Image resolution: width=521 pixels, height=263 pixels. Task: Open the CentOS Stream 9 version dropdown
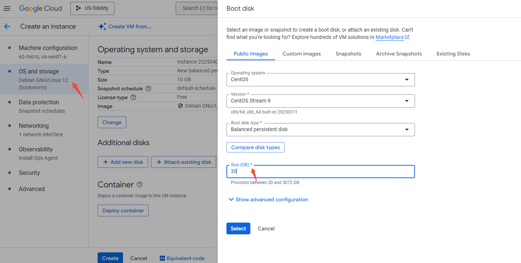pos(320,101)
